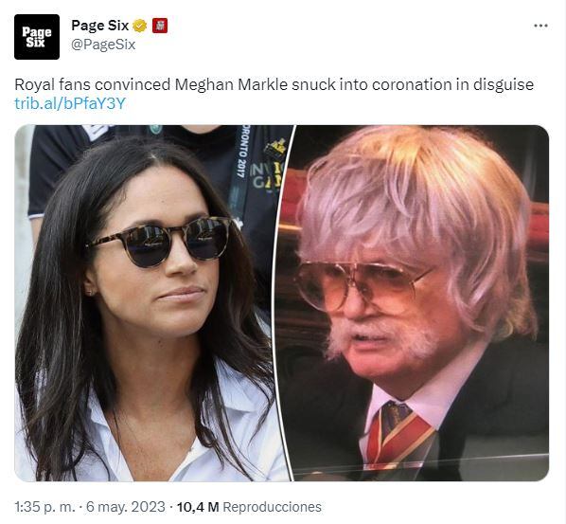Open the three-dot more options menu
The width and height of the screenshot is (566, 524).
click(x=540, y=26)
